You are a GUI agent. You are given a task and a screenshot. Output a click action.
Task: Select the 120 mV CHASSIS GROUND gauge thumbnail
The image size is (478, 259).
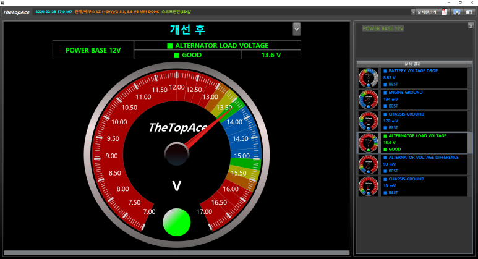click(369, 121)
